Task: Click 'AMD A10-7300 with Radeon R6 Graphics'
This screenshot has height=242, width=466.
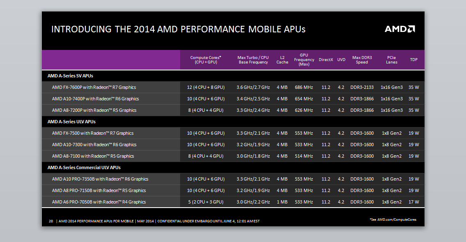Action: pos(94,145)
